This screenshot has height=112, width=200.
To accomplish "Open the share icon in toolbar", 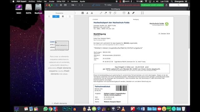I will [x=166, y=5].
